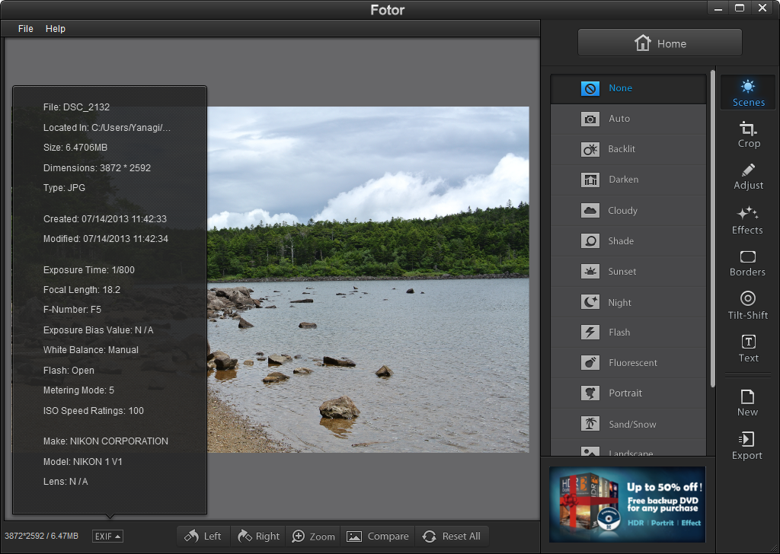This screenshot has width=780, height=554.
Task: Click the Exposure Bias Value: N / A text
Action: [98, 330]
